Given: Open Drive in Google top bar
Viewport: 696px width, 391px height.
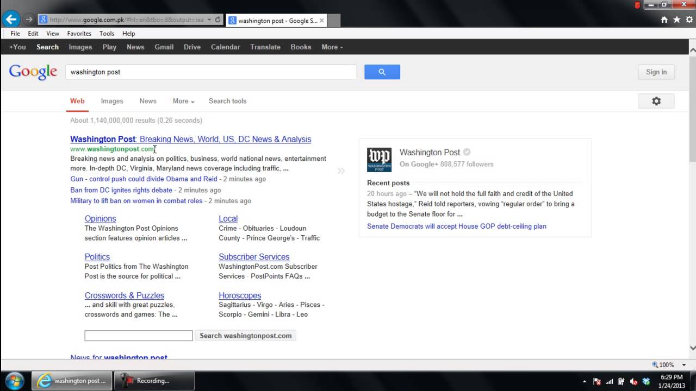Looking at the screenshot, I should click(x=192, y=47).
